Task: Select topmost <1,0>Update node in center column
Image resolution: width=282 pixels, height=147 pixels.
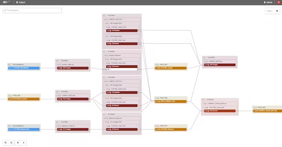Action: [x=122, y=31]
